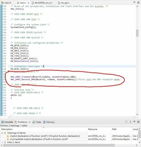Click the first stm32f30x_mc_it.c resource cell
This screenshot has height=147, width=141.
click(97, 136)
